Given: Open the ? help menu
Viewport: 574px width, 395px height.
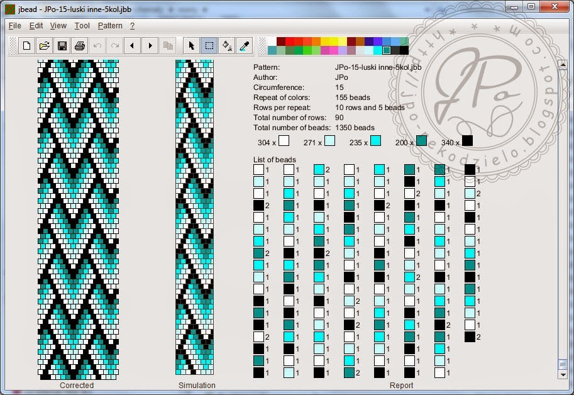Looking at the screenshot, I should tap(132, 26).
